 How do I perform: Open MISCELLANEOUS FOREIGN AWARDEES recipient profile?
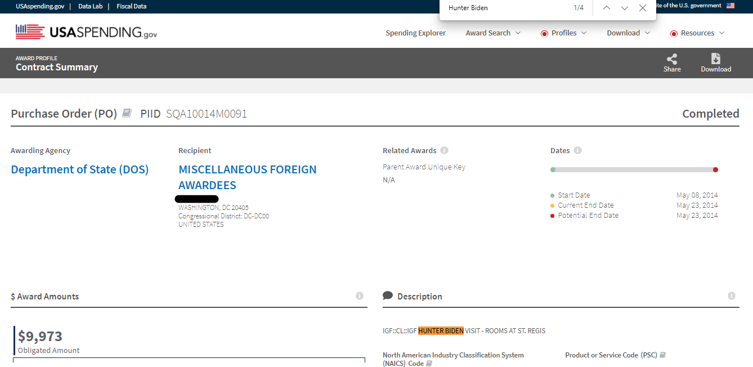(x=248, y=177)
